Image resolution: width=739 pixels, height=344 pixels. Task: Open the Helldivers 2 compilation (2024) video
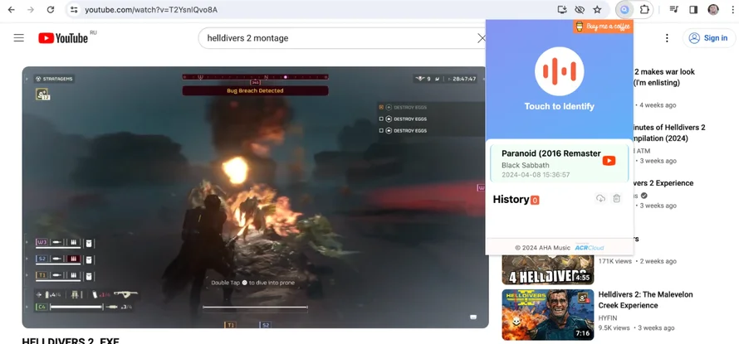tap(668, 133)
